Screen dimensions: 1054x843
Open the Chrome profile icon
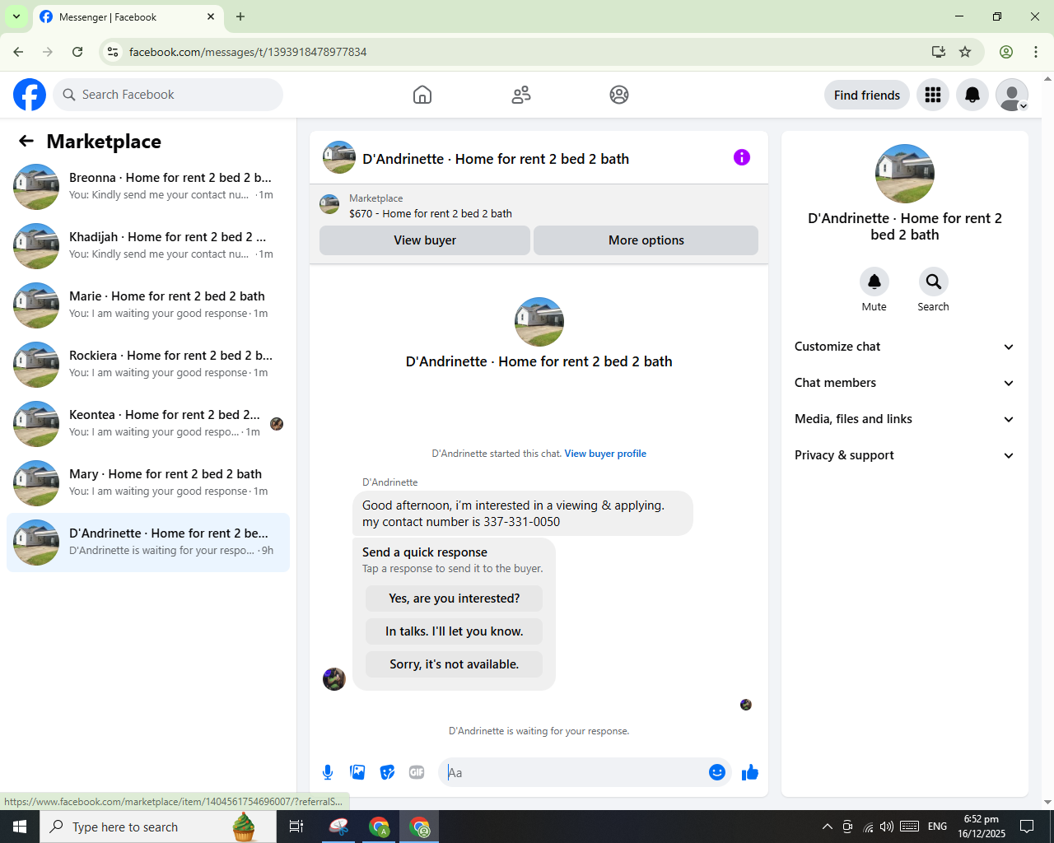(1006, 52)
